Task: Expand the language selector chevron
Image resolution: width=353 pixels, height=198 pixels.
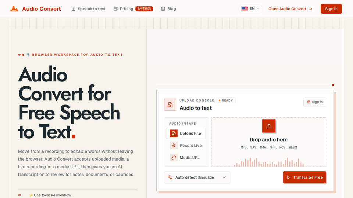Action: pyautogui.click(x=258, y=9)
